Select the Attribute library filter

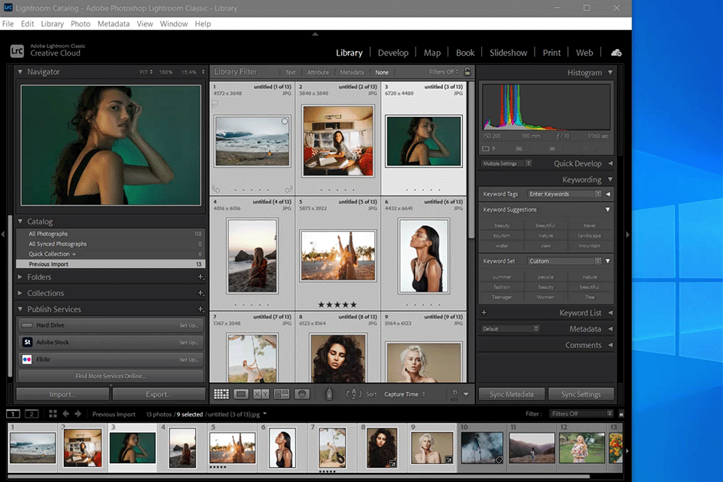pyautogui.click(x=318, y=72)
